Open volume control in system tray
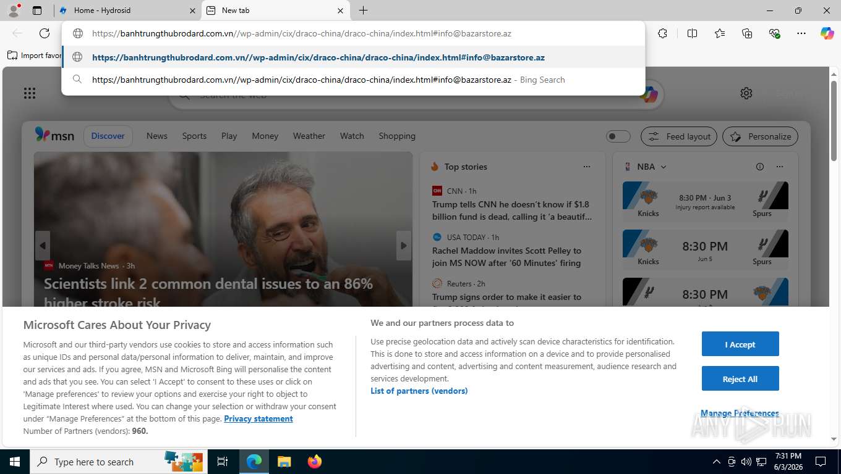Screen dimensions: 841x474 746,462
